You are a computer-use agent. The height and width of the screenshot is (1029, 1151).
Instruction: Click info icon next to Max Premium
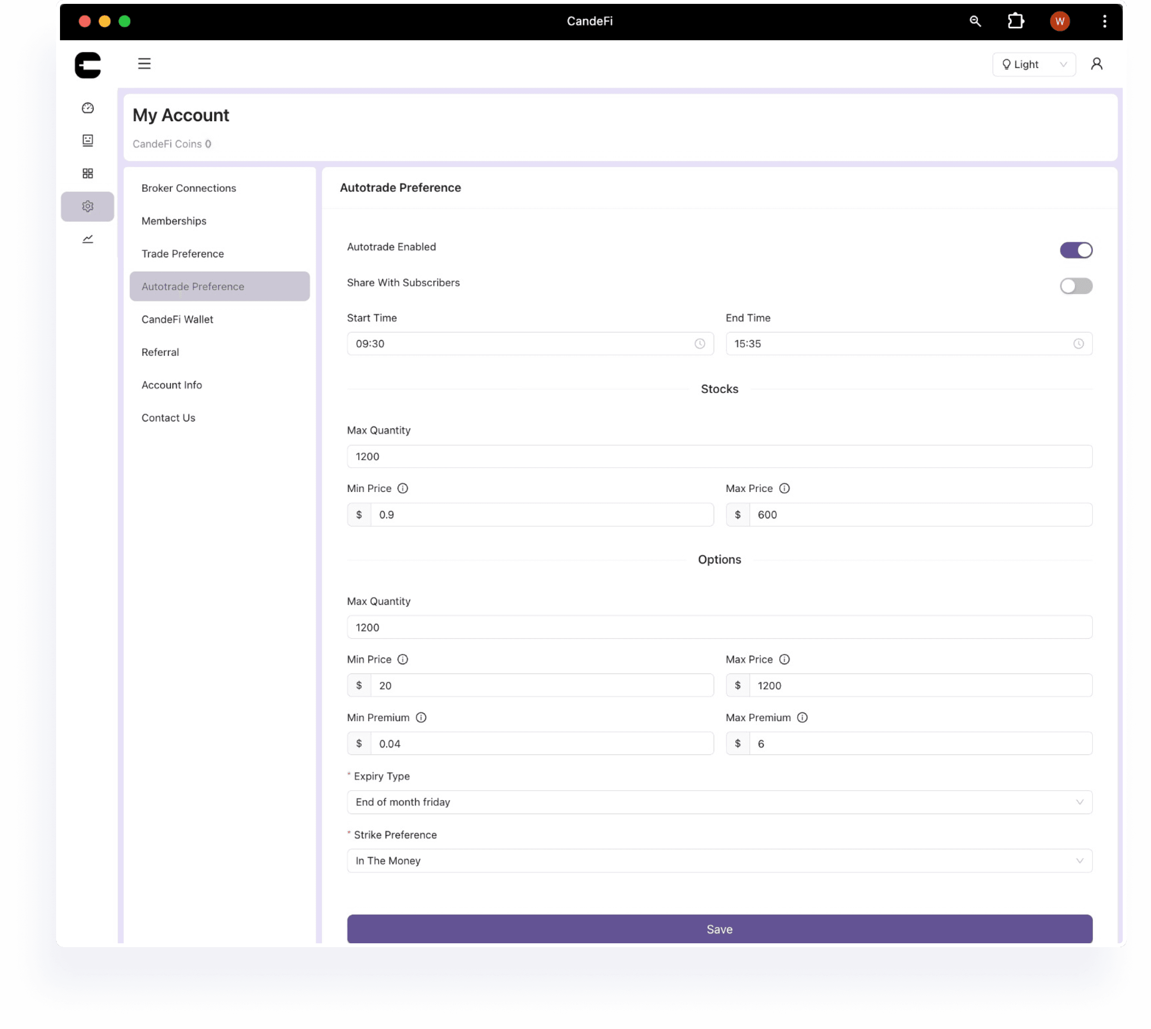point(802,717)
